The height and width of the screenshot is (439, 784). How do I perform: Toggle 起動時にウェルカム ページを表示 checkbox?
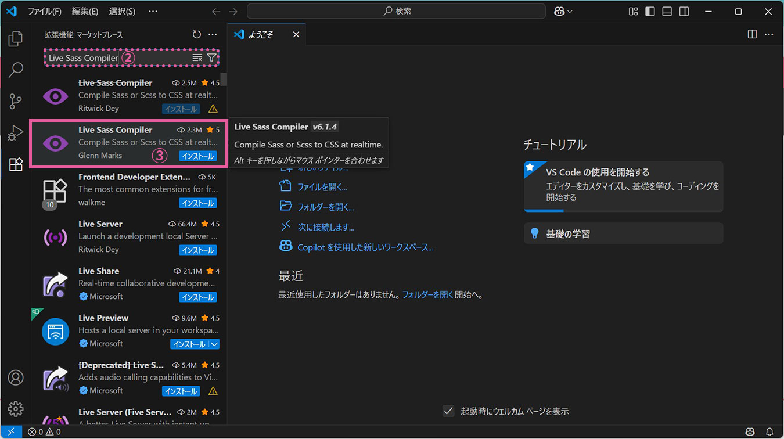point(448,411)
